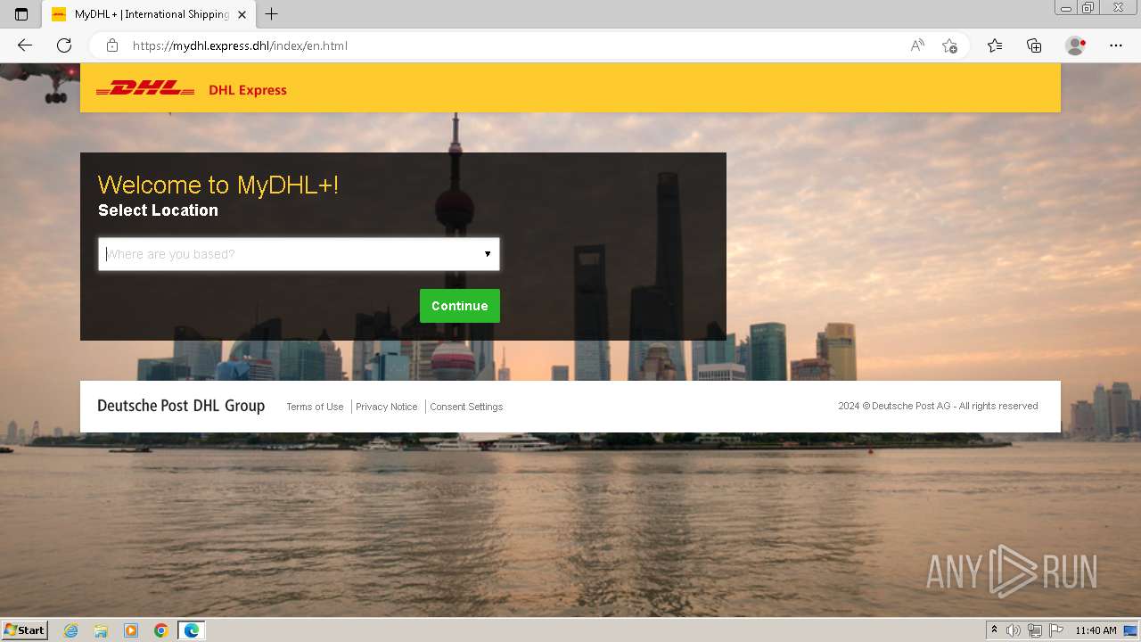Select the MyDHL+ International Shipping tab

pos(149,14)
